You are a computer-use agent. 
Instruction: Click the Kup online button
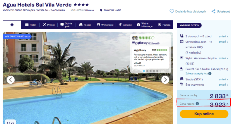click(x=204, y=114)
